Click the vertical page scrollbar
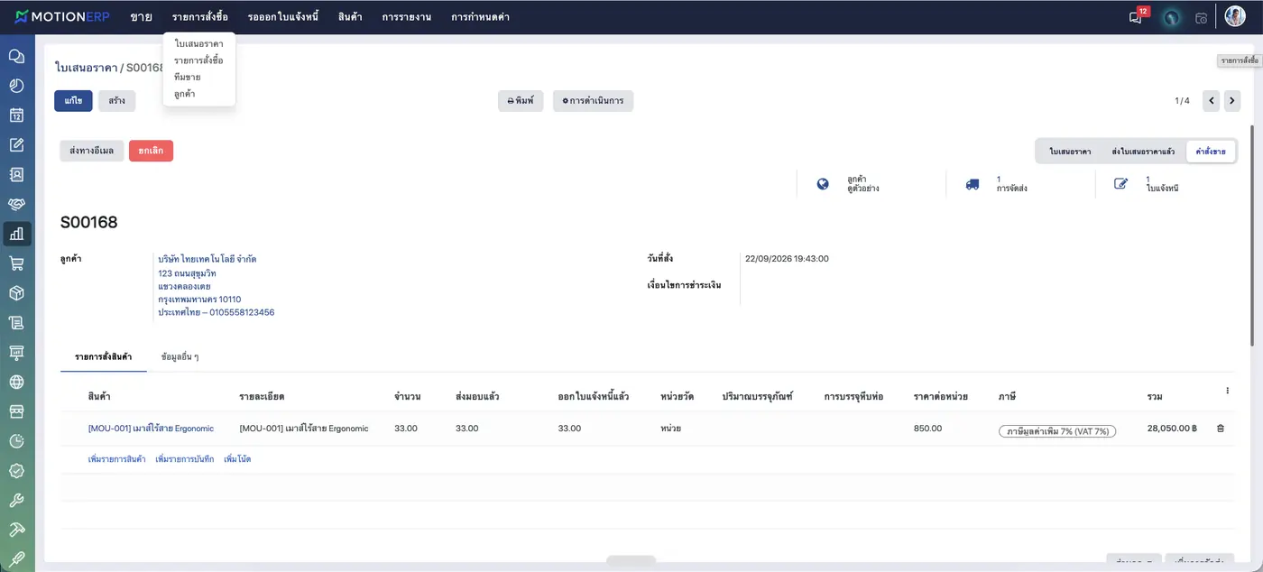Image resolution: width=1263 pixels, height=572 pixels. click(1251, 235)
